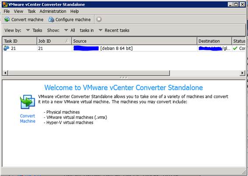
Task: Click the Convert machine toolbar label
Action: (28, 20)
